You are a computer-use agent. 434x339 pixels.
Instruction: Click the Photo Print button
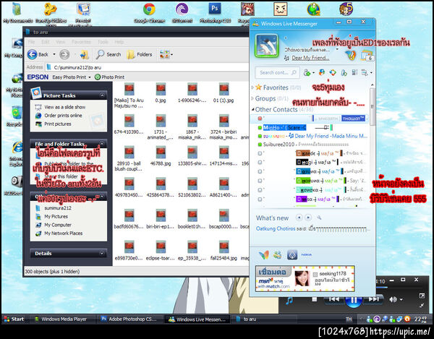tap(109, 77)
